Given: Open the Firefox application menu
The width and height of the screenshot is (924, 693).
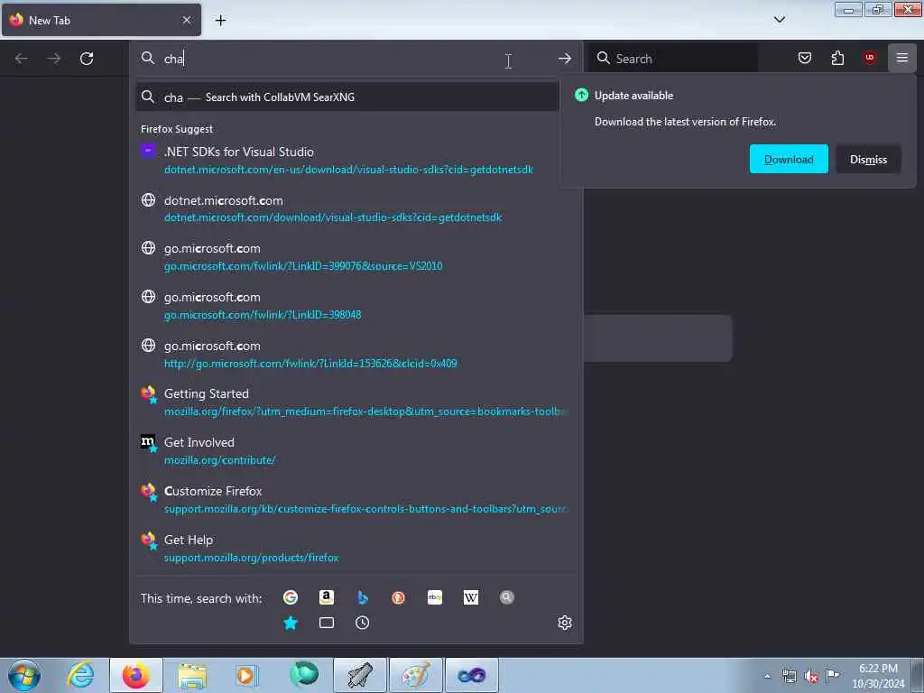Looking at the screenshot, I should 902,58.
